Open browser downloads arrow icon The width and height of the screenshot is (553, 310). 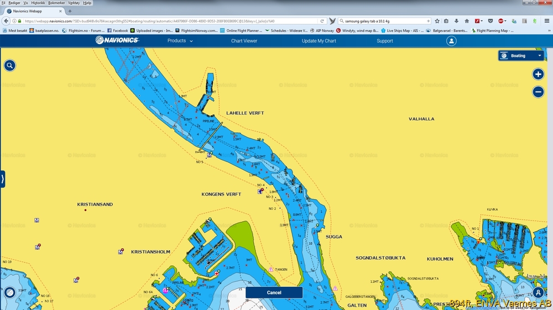pyautogui.click(x=456, y=21)
